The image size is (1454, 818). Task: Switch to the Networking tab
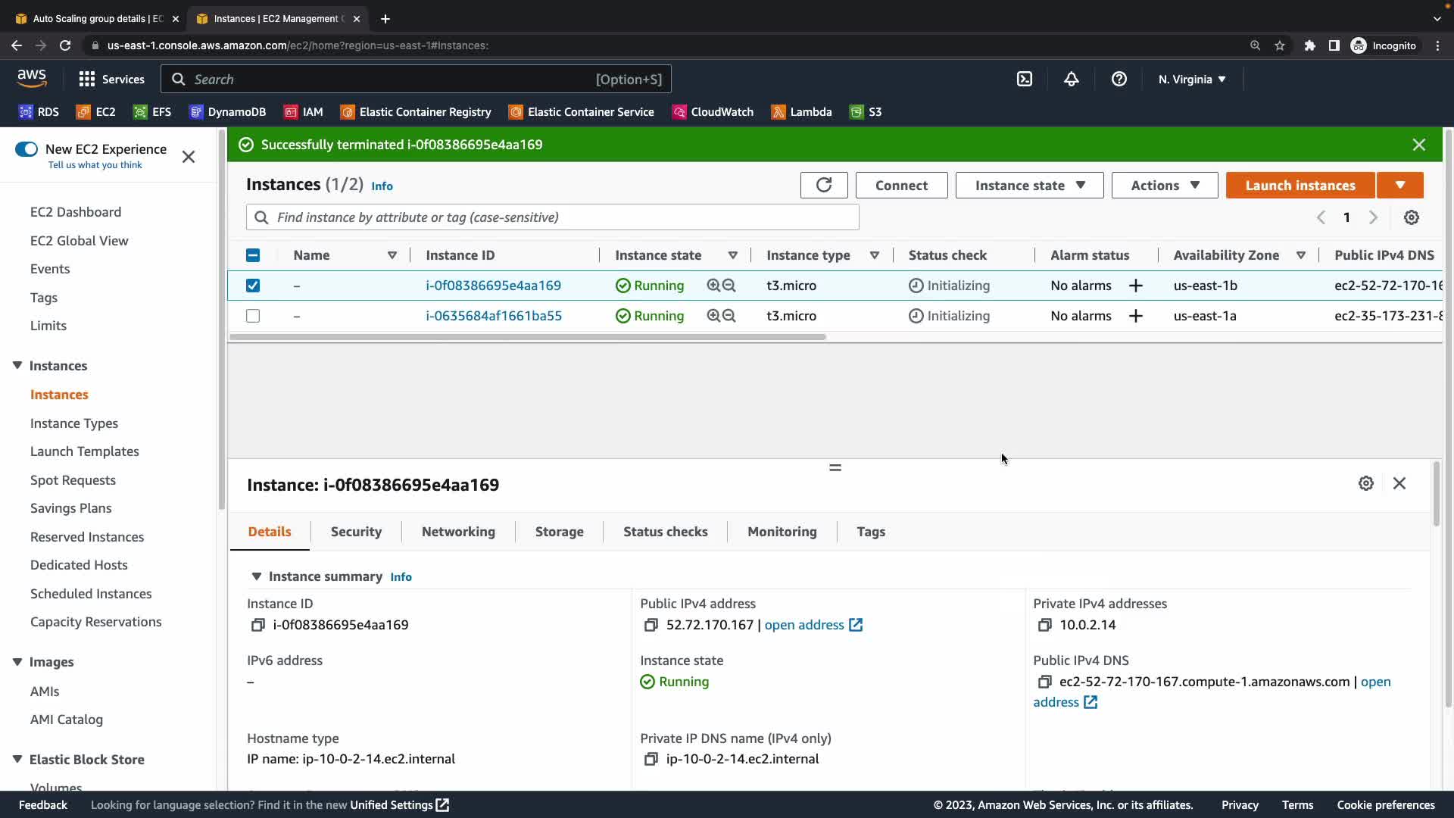458,532
